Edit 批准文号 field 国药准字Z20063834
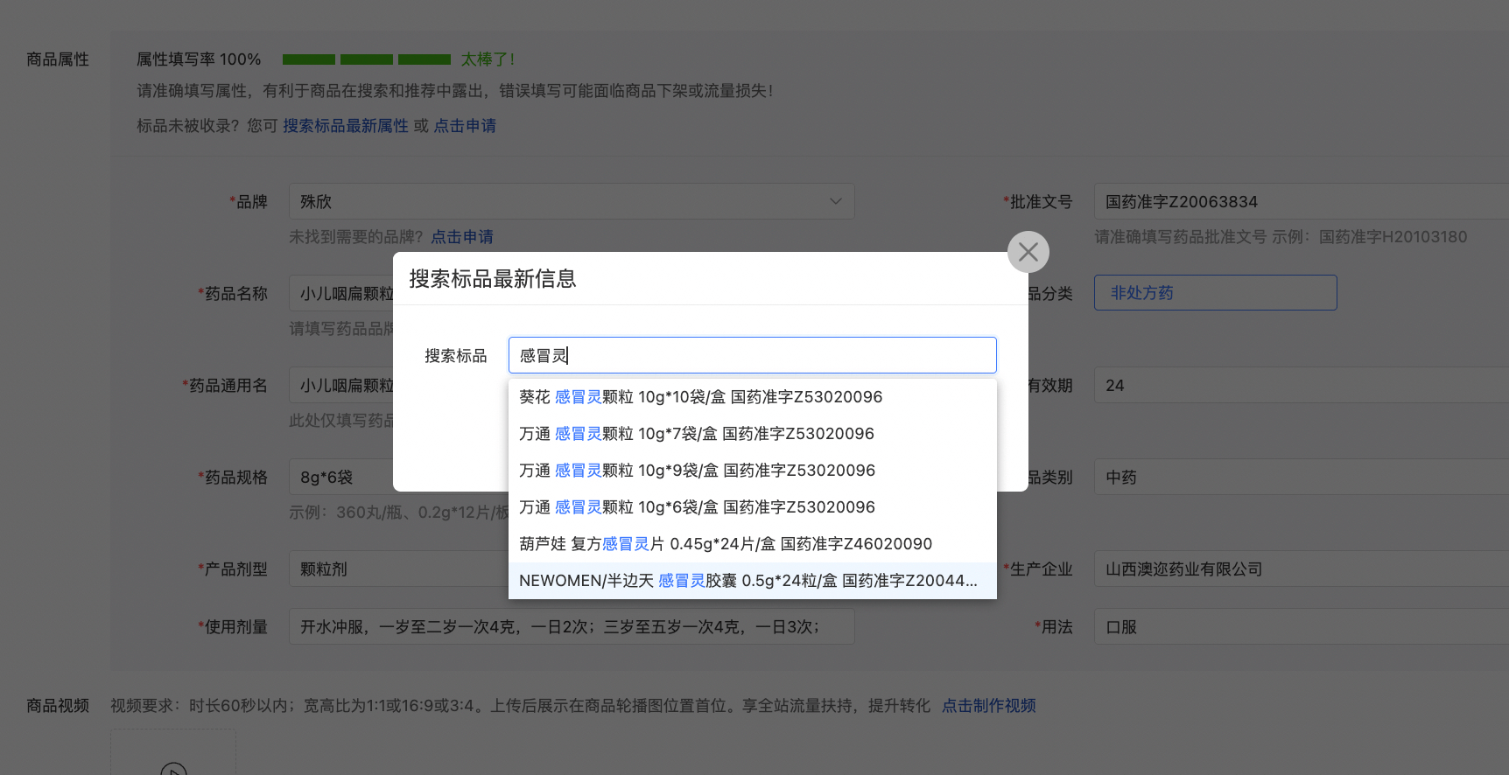The height and width of the screenshot is (775, 1509). [x=1302, y=201]
